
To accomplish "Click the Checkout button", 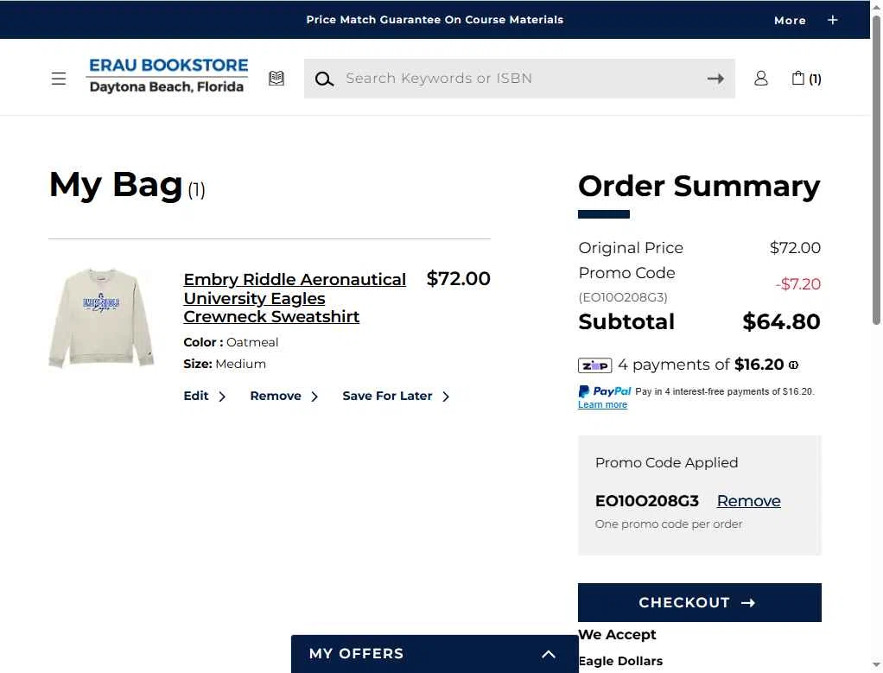I will coord(700,603).
